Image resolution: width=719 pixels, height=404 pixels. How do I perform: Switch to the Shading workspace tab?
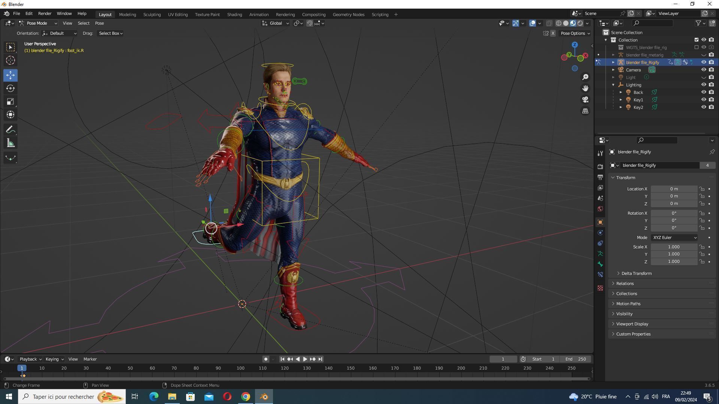[x=234, y=15]
